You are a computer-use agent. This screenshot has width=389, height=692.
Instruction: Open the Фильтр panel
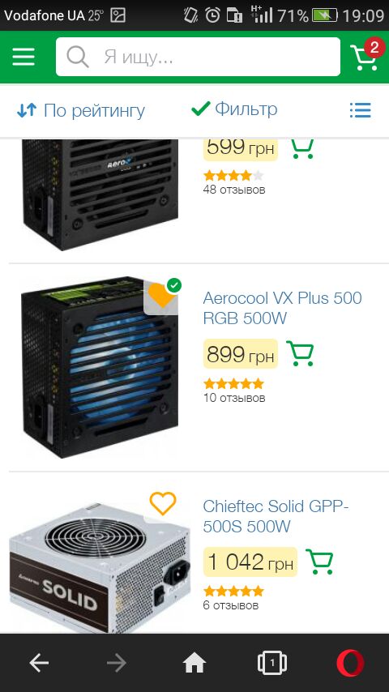tap(234, 109)
